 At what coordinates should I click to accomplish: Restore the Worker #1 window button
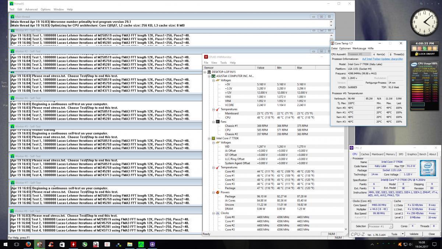[x=321, y=30]
